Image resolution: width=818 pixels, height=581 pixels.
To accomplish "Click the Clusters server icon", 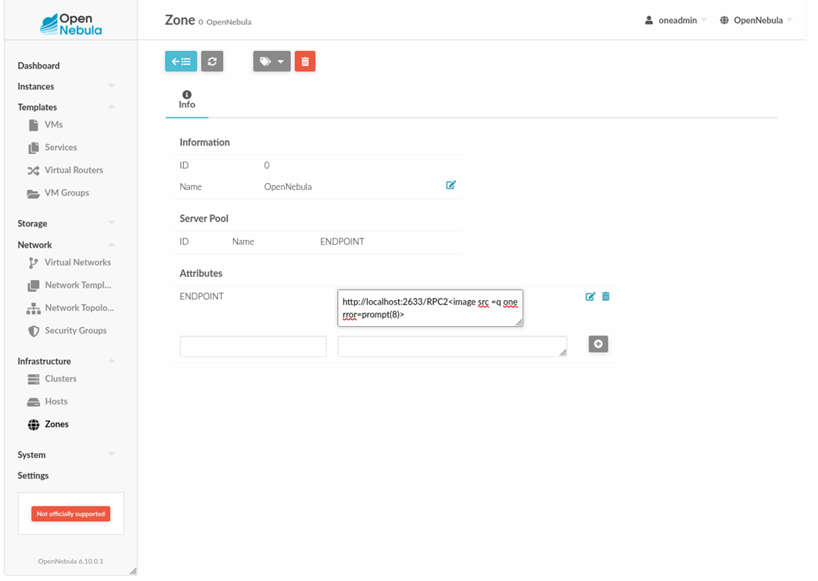I will [x=33, y=379].
